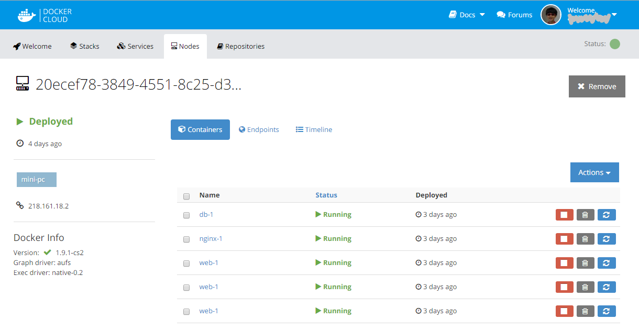Sort containers by Status column
This screenshot has height=330, width=639.
pos(326,195)
